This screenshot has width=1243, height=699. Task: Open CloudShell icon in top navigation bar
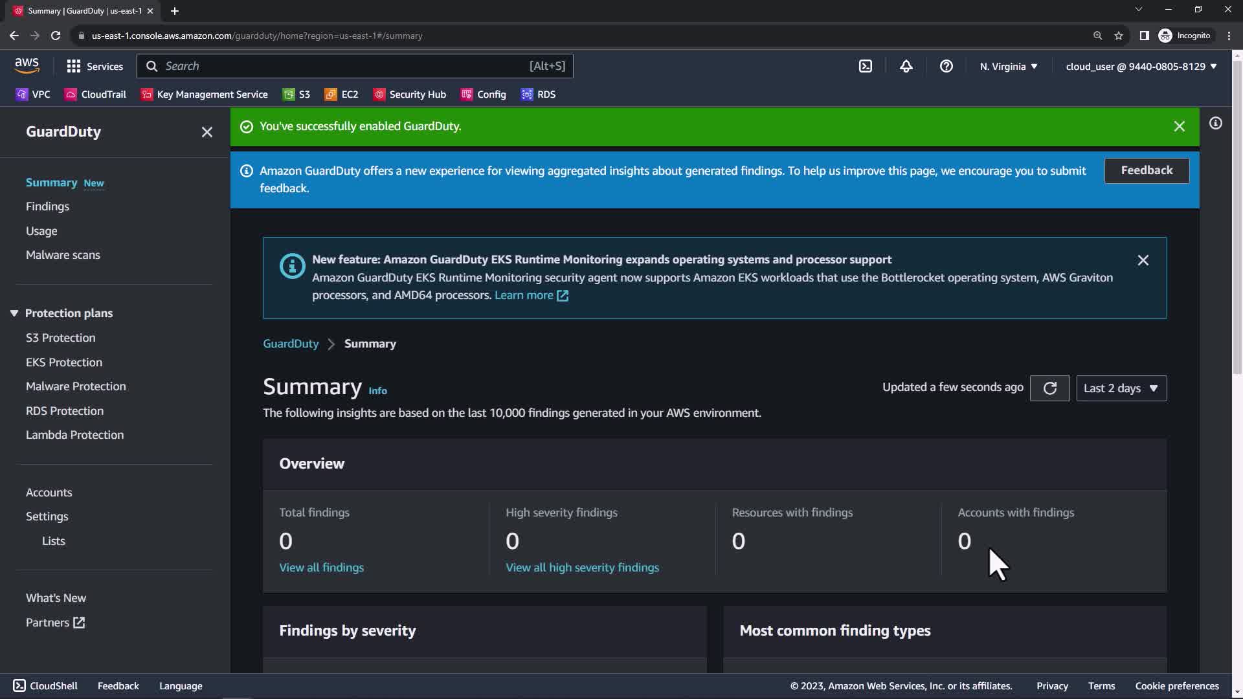(x=866, y=66)
